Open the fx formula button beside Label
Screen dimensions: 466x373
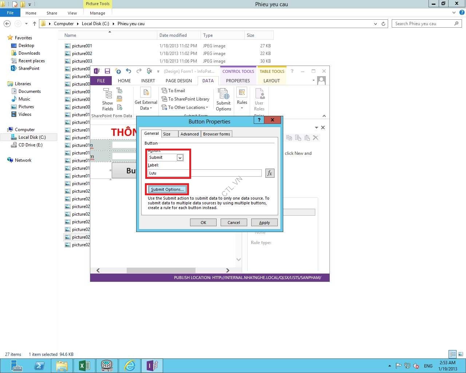269,173
